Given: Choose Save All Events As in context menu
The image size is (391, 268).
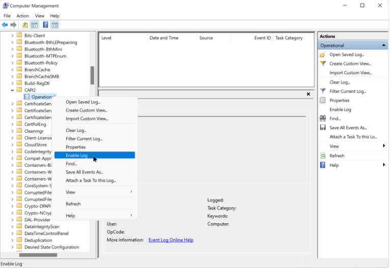Looking at the screenshot, I should pyautogui.click(x=95, y=172).
